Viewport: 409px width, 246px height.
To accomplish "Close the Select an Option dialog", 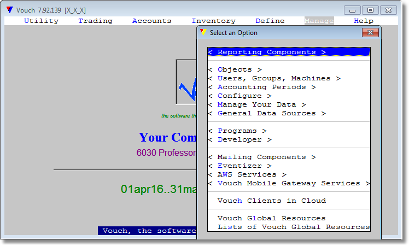I will pyautogui.click(x=370, y=33).
